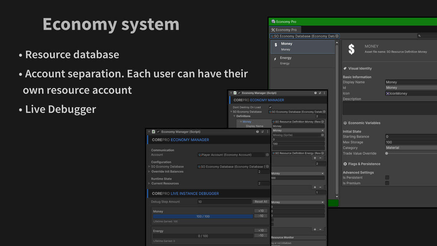Expand the Override Init Balances foldout
437x246 pixels.
coord(149,172)
